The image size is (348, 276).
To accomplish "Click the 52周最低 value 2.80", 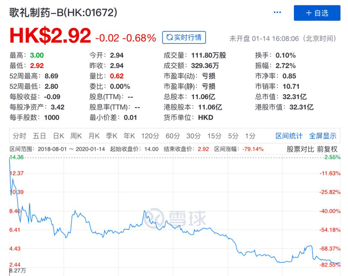I will [x=51, y=86].
